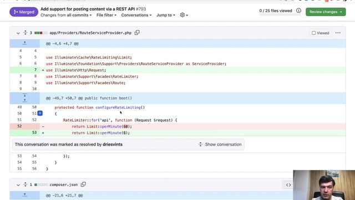The width and height of the screenshot is (355, 200).
Task: Open diff settings gear dropdown
Action: click(x=184, y=15)
